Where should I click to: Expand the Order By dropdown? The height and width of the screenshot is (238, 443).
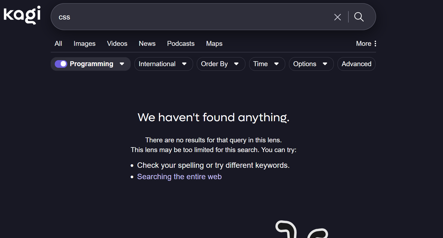pyautogui.click(x=220, y=64)
